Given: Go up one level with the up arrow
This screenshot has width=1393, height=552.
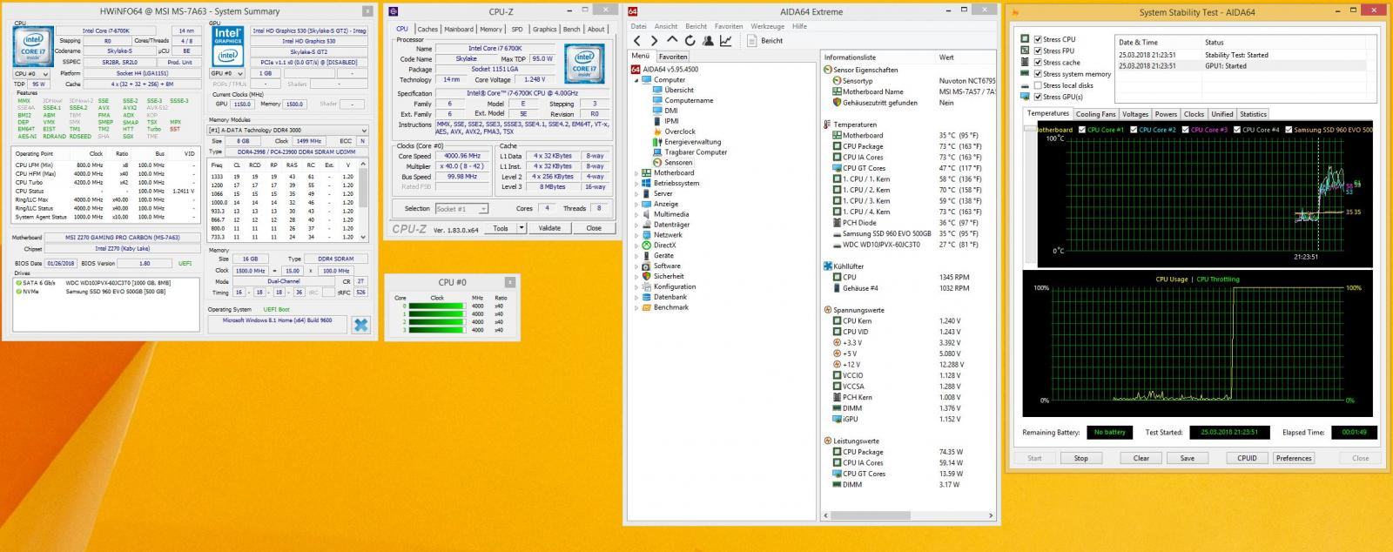Looking at the screenshot, I should pyautogui.click(x=672, y=41).
